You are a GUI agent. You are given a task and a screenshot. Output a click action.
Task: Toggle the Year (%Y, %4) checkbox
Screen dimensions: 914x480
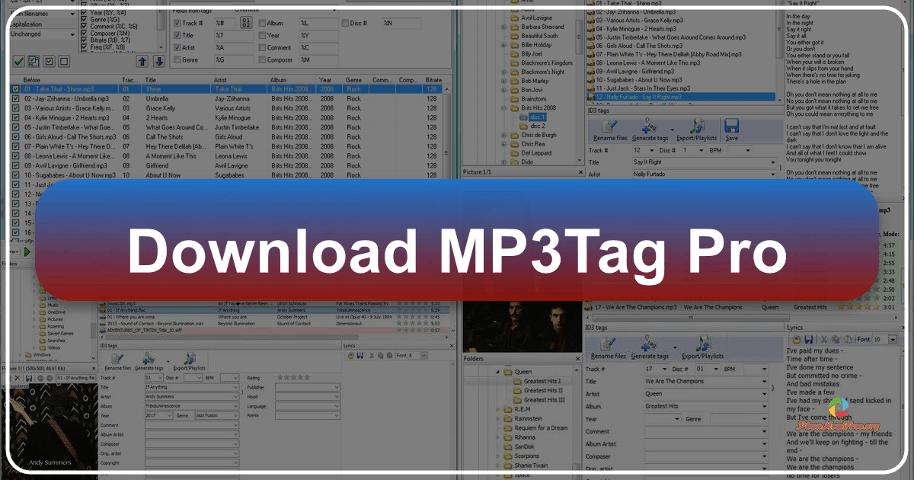pyautogui.click(x=84, y=13)
